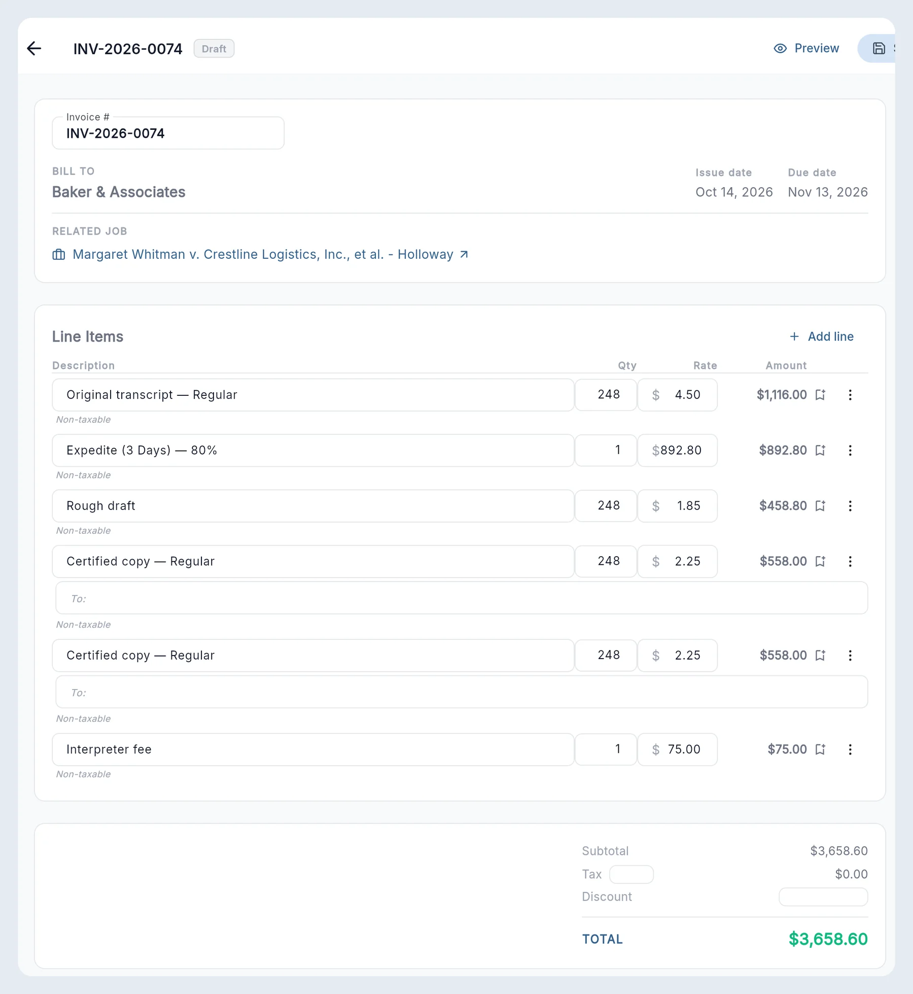Open options menu for Interpreter fee row
This screenshot has width=913, height=994.
[x=850, y=749]
